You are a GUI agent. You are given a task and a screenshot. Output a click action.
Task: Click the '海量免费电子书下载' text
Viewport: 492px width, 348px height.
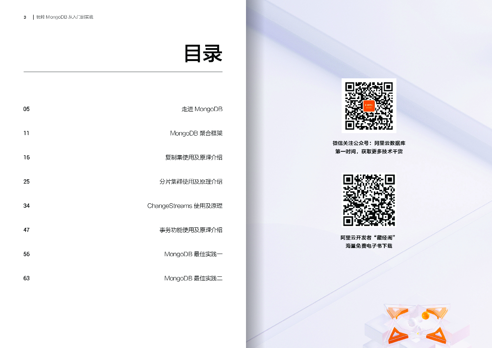point(369,246)
